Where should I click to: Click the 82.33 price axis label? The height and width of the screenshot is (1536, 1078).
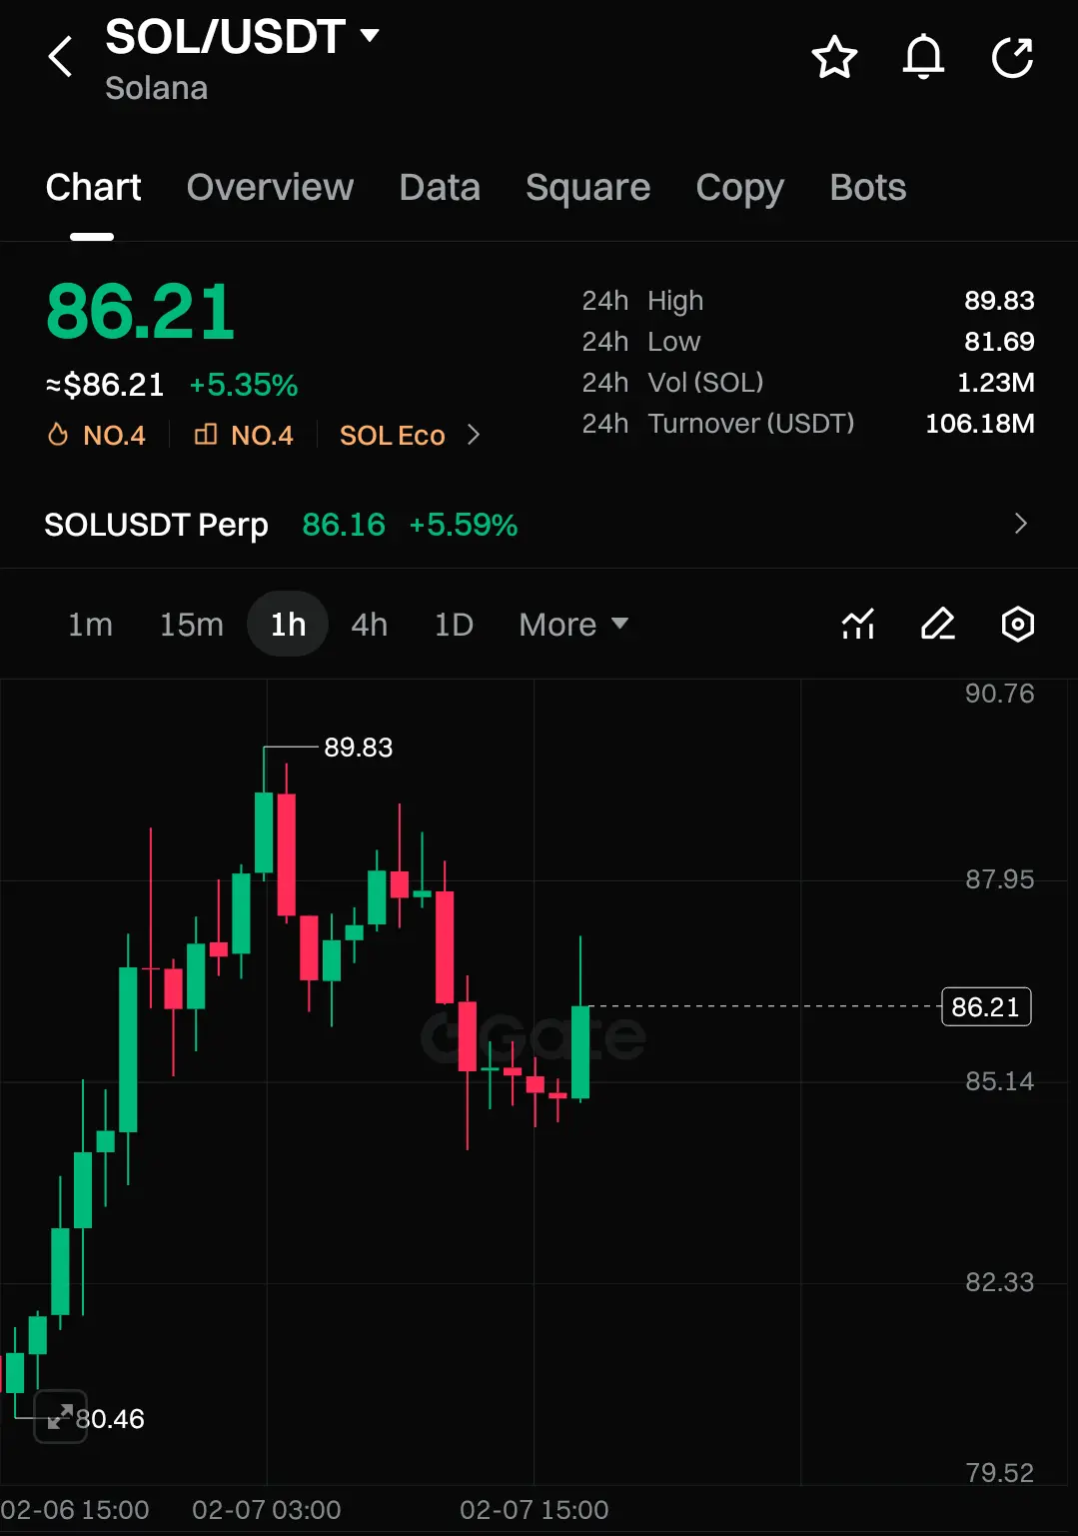pyautogui.click(x=999, y=1282)
